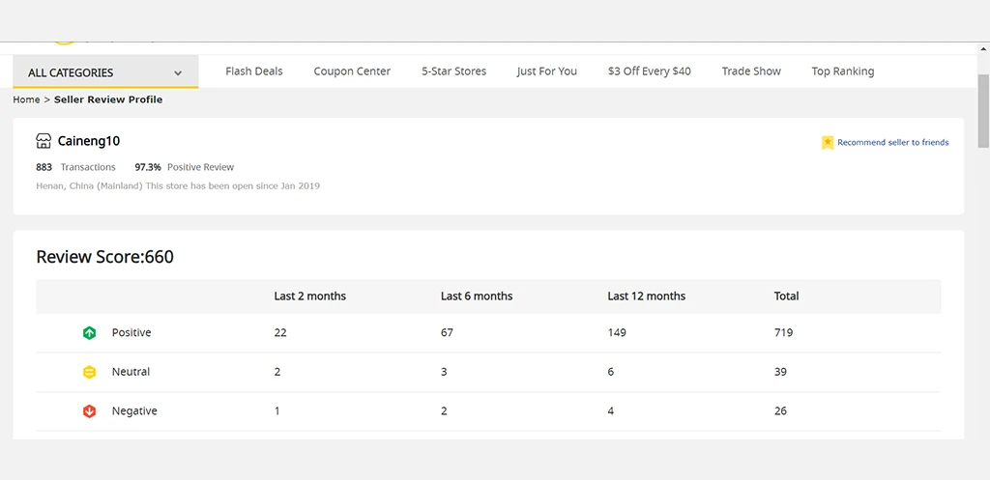990x480 pixels.
Task: Click Positive count 67 for last 6 months
Action: pos(447,332)
